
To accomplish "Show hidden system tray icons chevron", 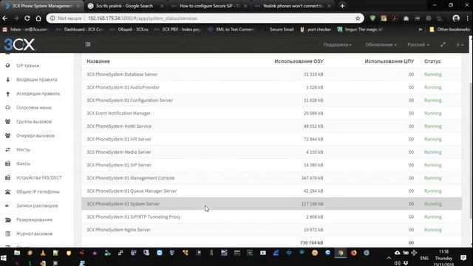I will pyautogui.click(x=389, y=258).
